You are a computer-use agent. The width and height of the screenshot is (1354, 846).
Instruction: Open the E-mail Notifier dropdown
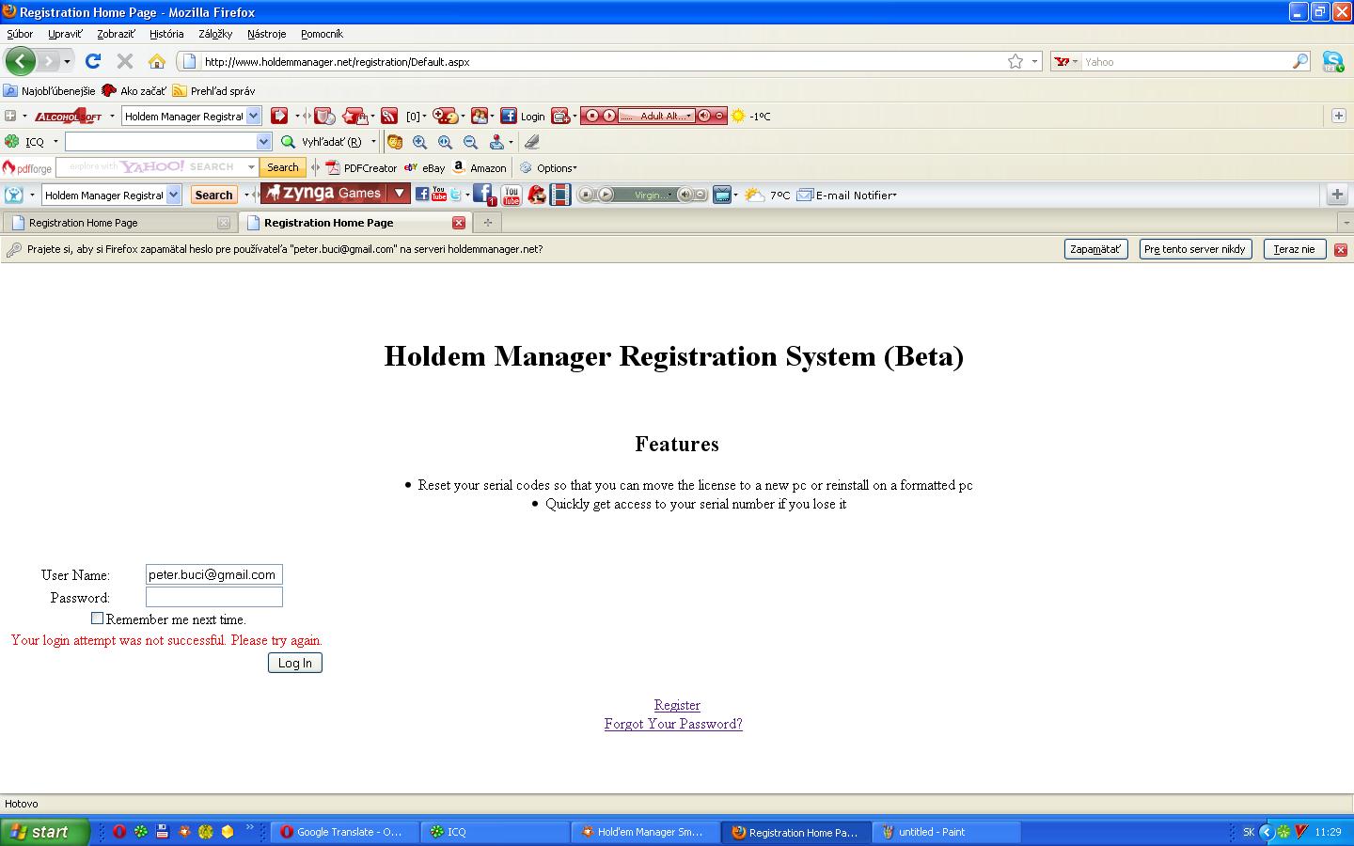point(894,196)
